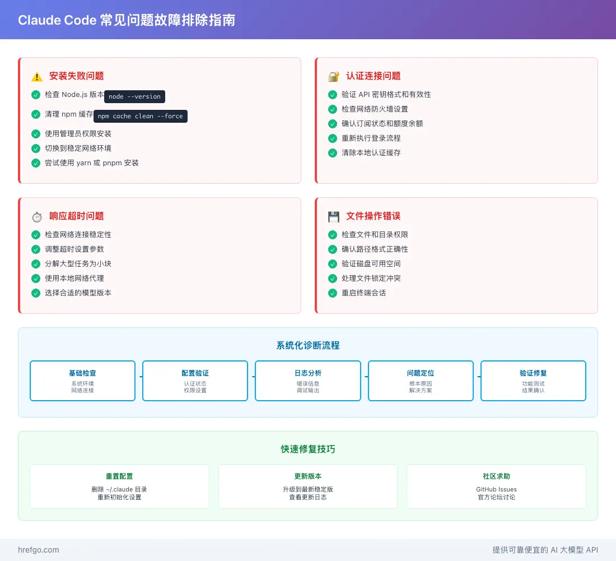Open the 社区求助 quick fix card
The width and height of the screenshot is (616, 561).
coord(497,486)
